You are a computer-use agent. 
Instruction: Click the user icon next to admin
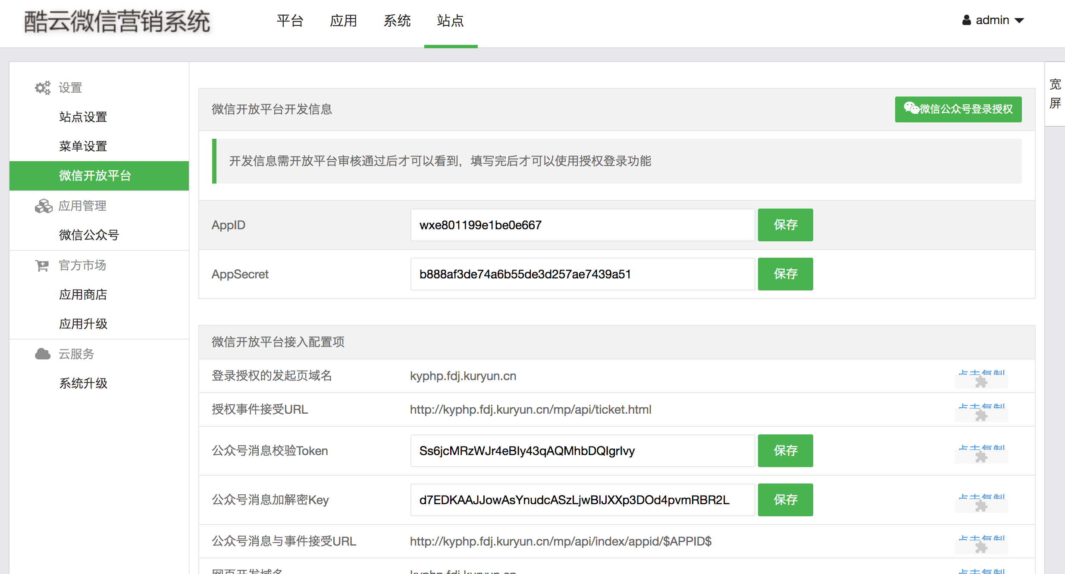click(x=967, y=20)
